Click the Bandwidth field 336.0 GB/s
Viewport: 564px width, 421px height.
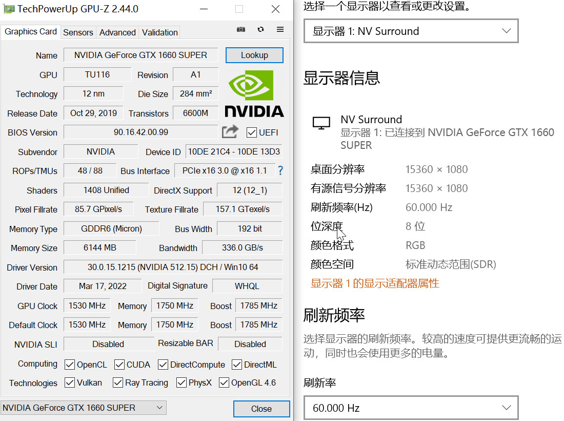pos(243,248)
